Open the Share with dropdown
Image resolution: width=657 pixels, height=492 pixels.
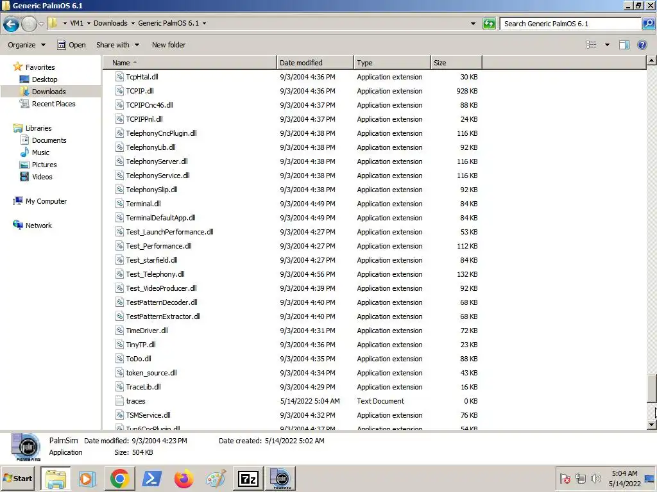[118, 45]
